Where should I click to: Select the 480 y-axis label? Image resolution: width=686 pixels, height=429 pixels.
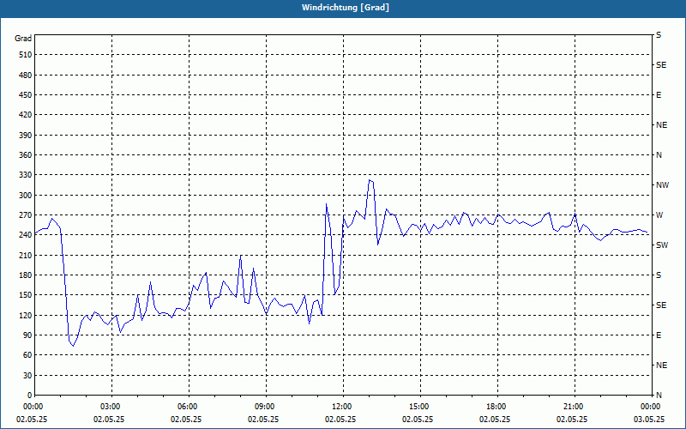tap(26, 76)
